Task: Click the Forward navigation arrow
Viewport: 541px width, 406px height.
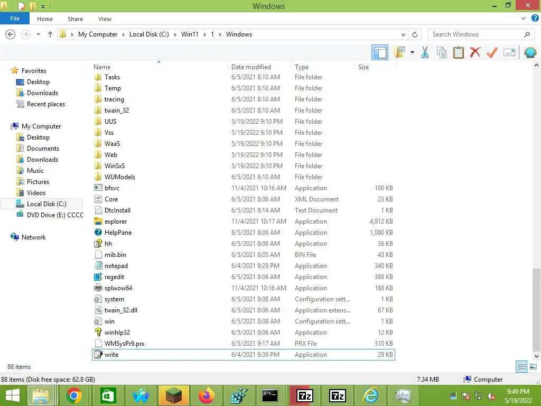Action: pos(25,34)
